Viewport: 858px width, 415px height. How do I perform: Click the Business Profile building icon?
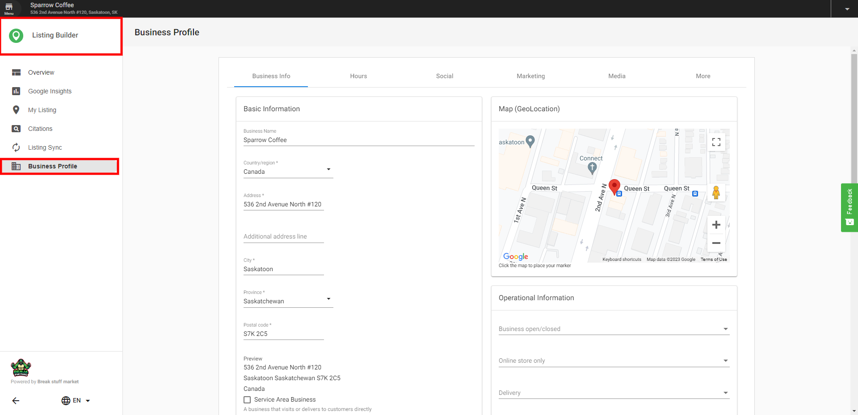pos(16,166)
